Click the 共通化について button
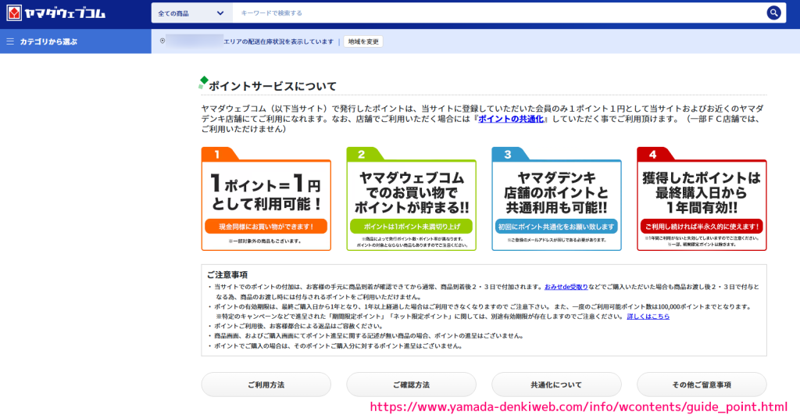This screenshot has width=800, height=415. pyautogui.click(x=556, y=385)
